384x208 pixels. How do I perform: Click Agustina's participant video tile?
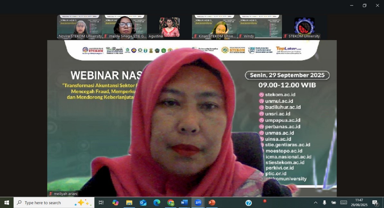pyautogui.click(x=169, y=27)
